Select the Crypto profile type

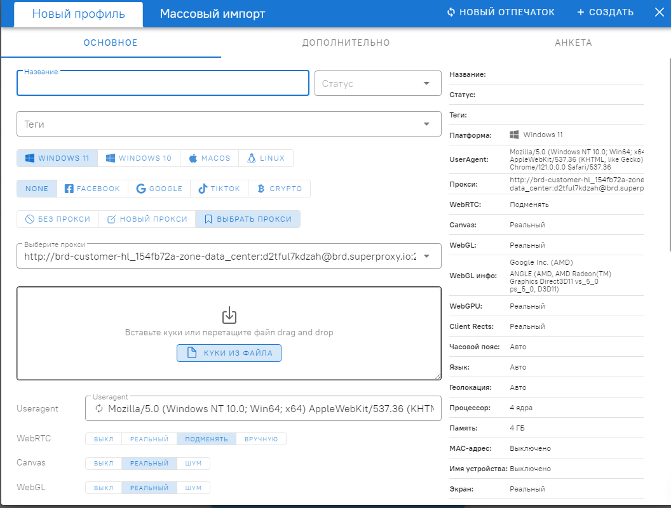click(280, 189)
